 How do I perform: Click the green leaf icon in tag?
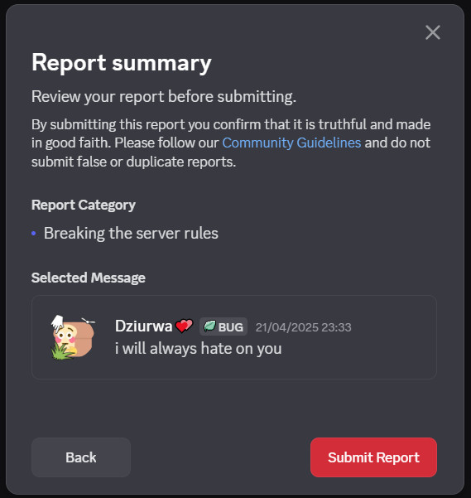tap(209, 326)
